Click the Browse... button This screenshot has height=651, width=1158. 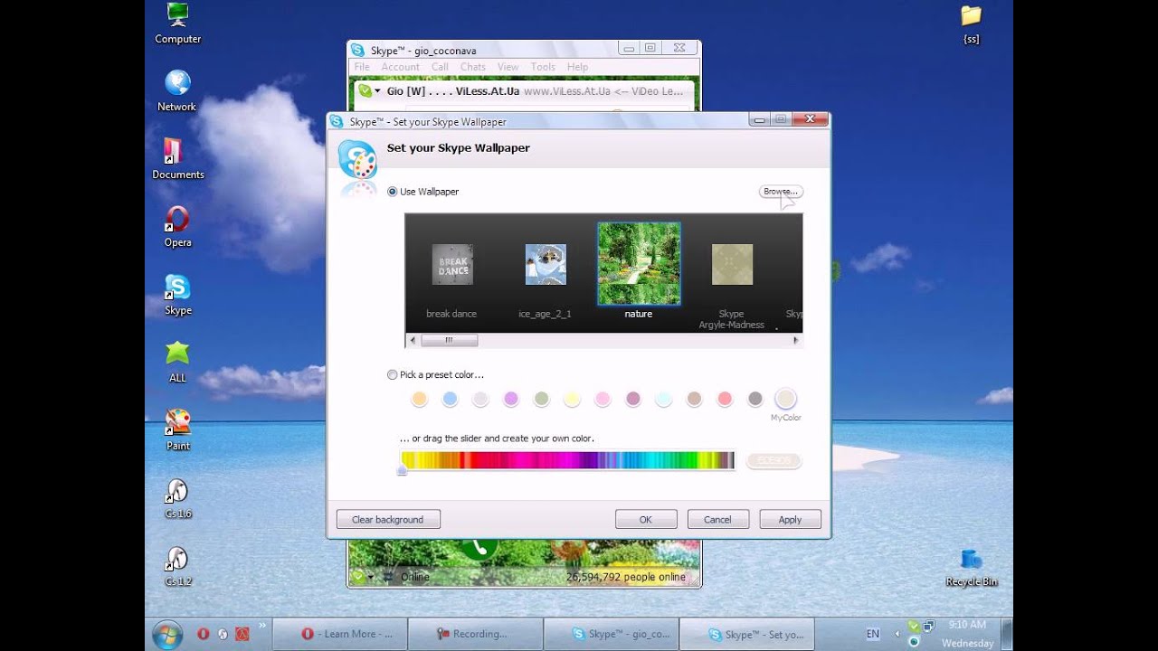coord(780,192)
